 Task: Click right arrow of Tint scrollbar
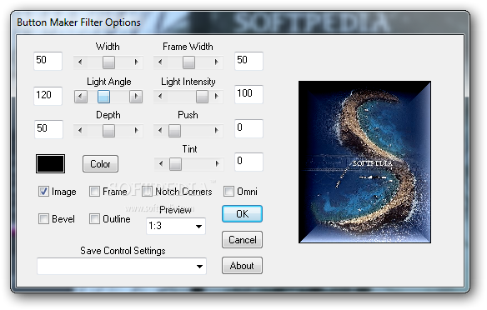click(217, 164)
